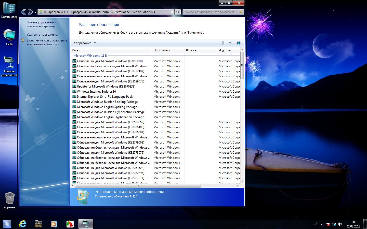Go back with the navigation back arrow

[x=24, y=12]
